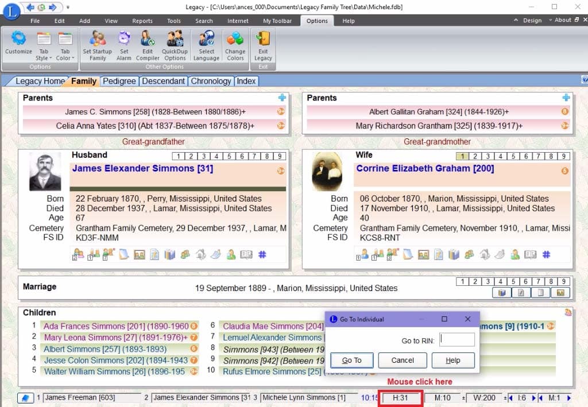Open the quick access toolbar dropdown arrow

(x=68, y=7)
